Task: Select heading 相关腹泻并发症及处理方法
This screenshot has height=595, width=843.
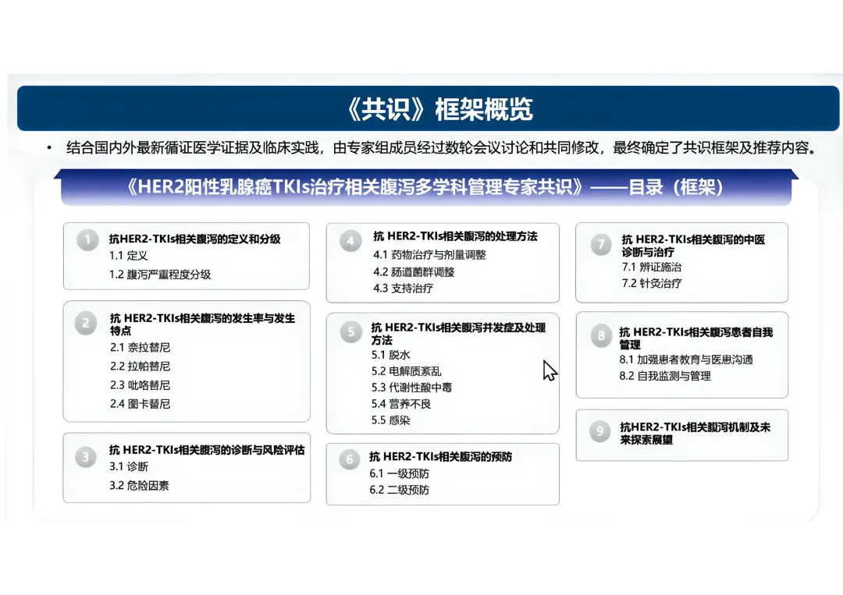Action: 458,334
